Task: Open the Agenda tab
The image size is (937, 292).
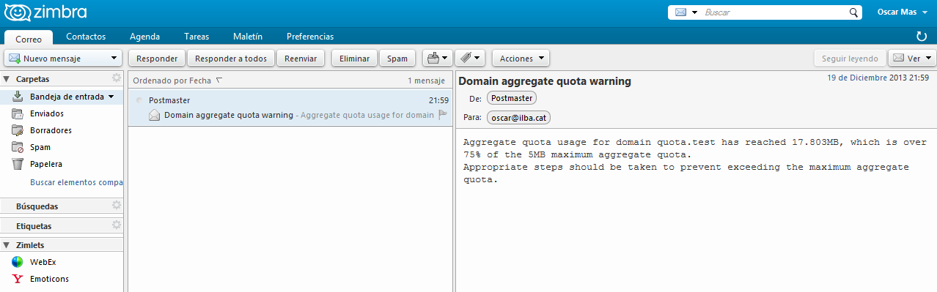Action: tap(144, 37)
